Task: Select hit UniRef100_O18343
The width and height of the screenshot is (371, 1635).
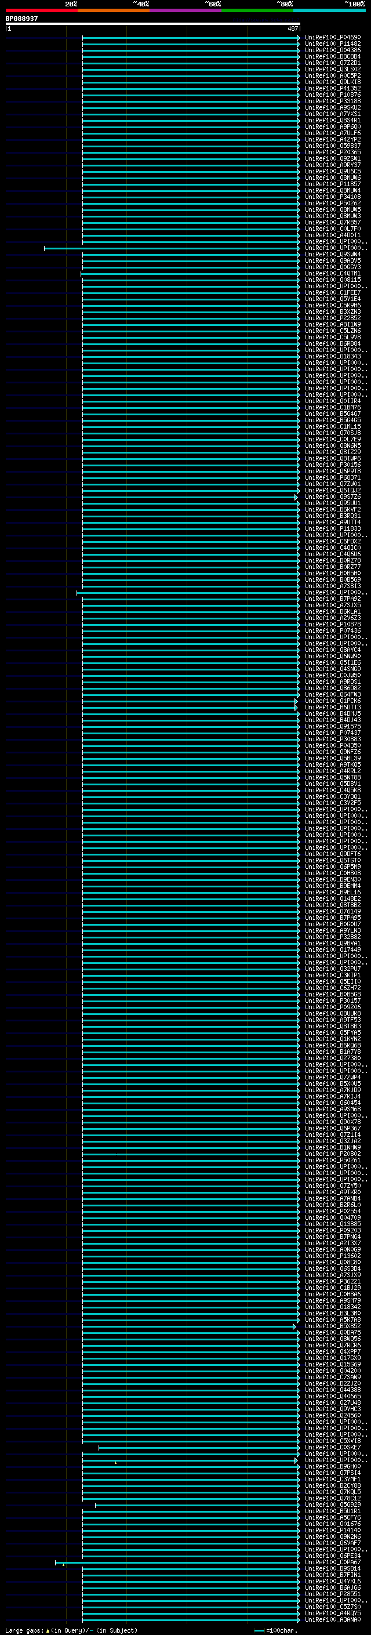Action: (x=332, y=356)
